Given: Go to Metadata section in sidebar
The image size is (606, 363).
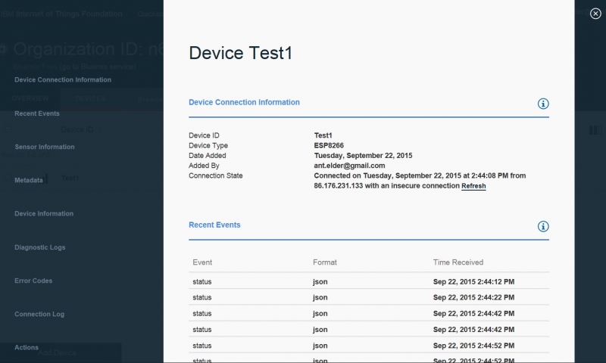Looking at the screenshot, I should pyautogui.click(x=29, y=181).
